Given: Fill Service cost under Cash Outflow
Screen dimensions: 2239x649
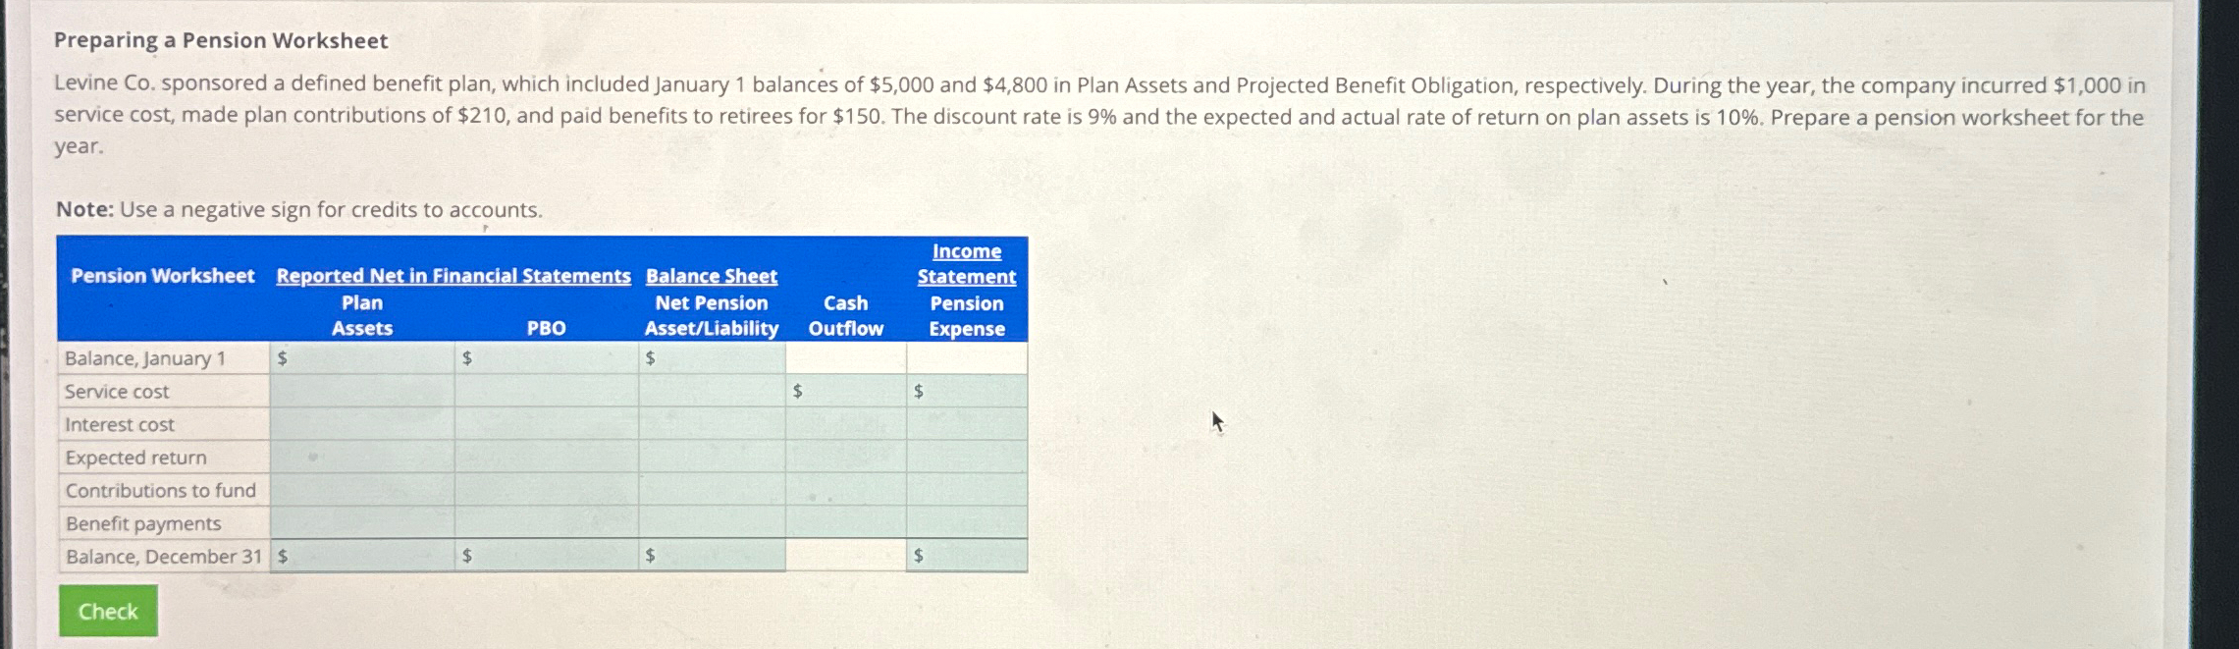Looking at the screenshot, I should click(x=844, y=392).
